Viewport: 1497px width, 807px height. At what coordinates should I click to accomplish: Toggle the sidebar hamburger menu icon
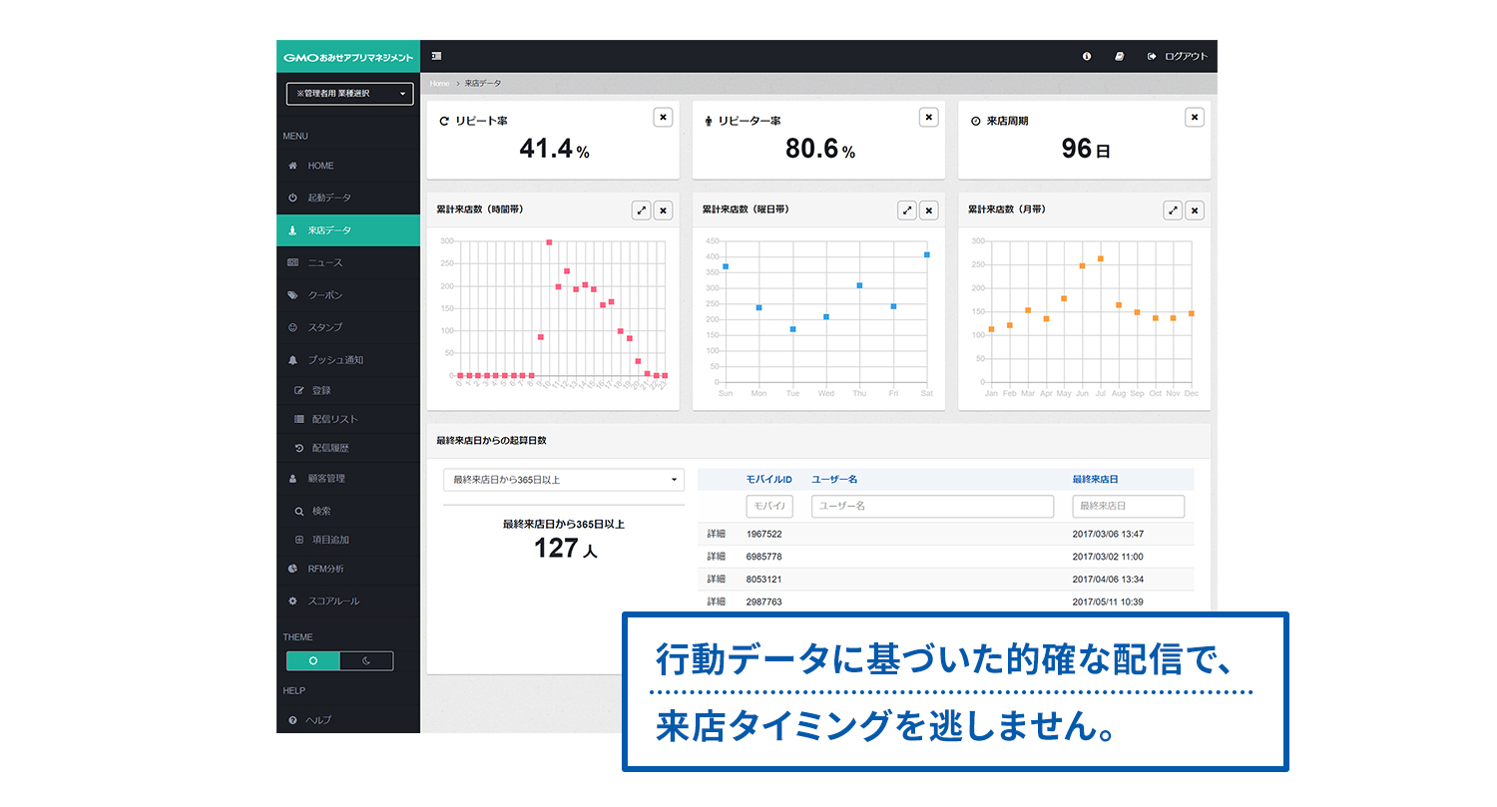(437, 56)
